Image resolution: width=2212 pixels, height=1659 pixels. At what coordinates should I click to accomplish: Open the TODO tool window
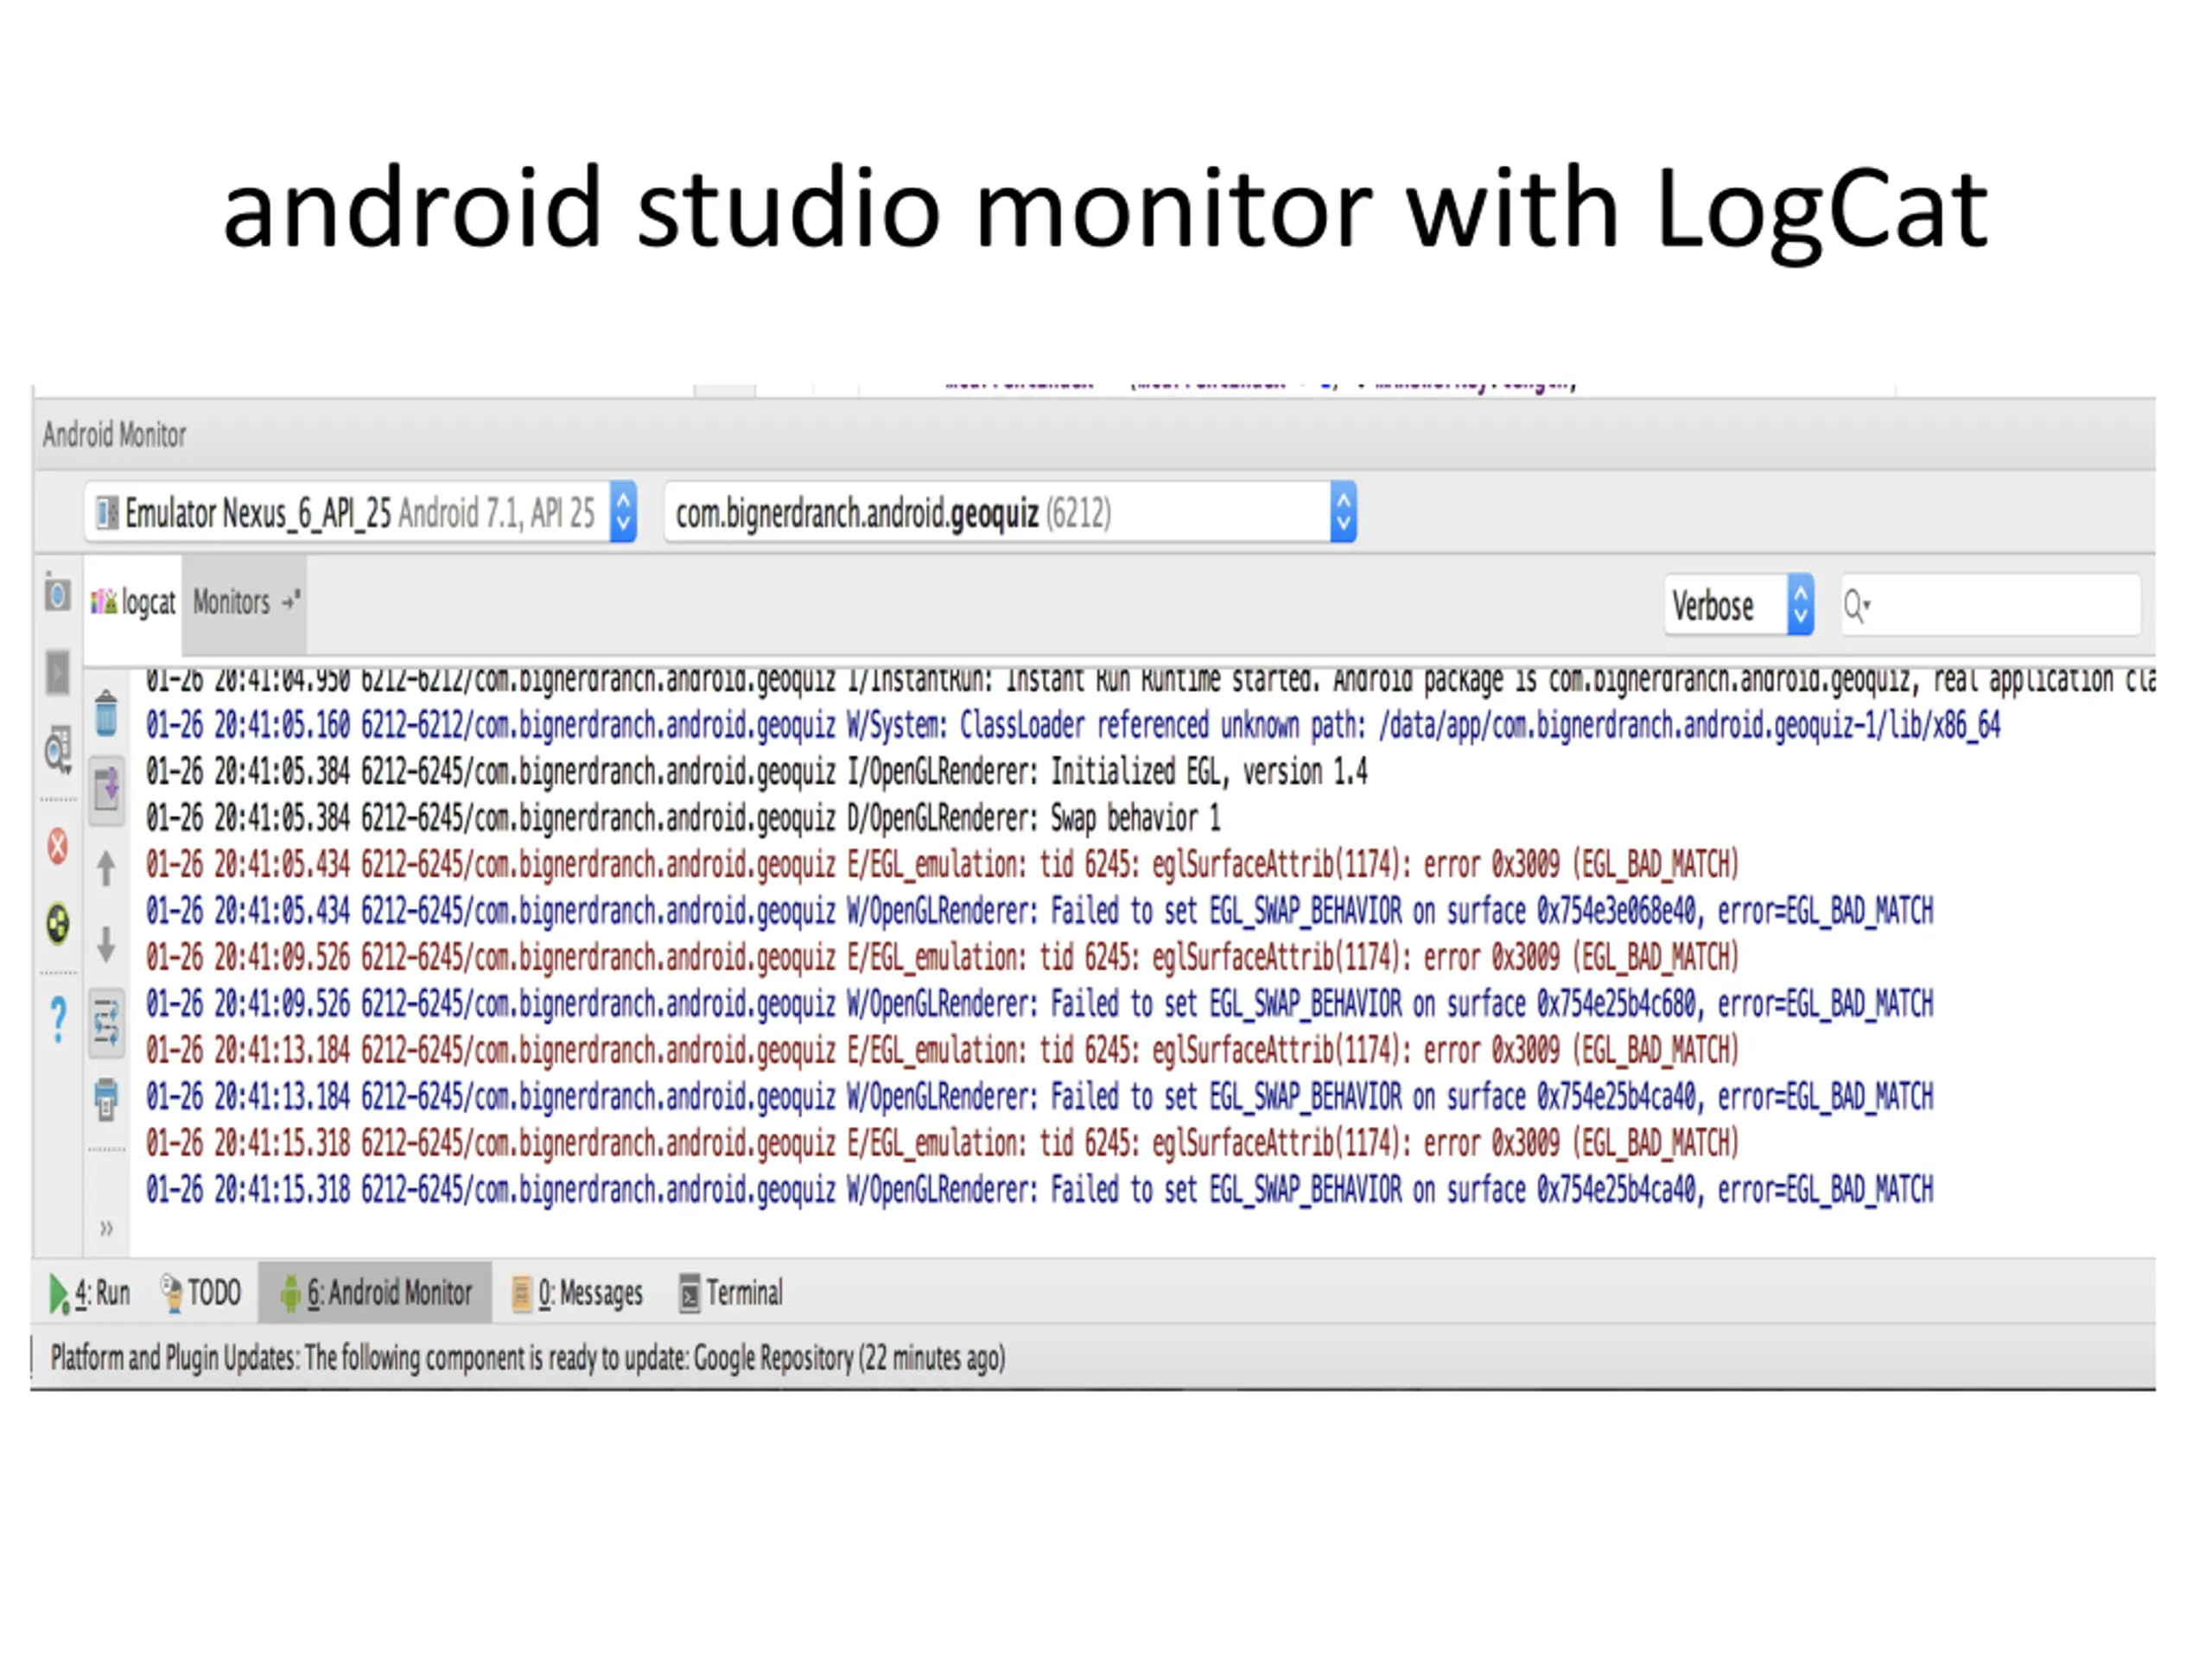point(201,1294)
